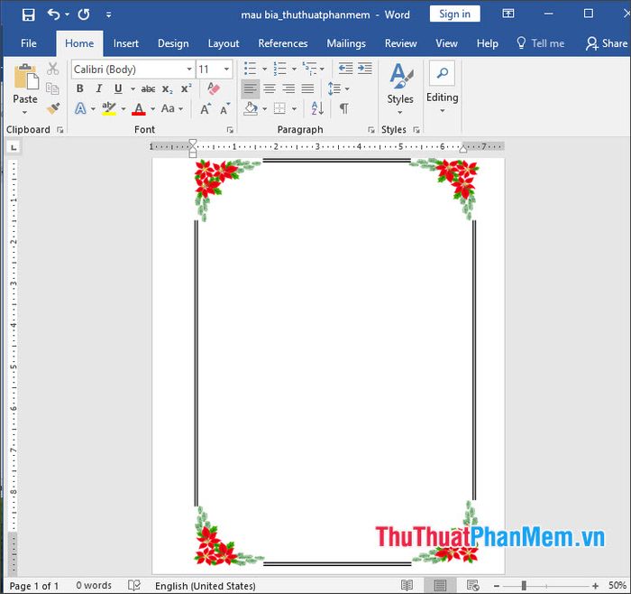
Task: Click the Multilevel List icon
Action: click(x=309, y=69)
